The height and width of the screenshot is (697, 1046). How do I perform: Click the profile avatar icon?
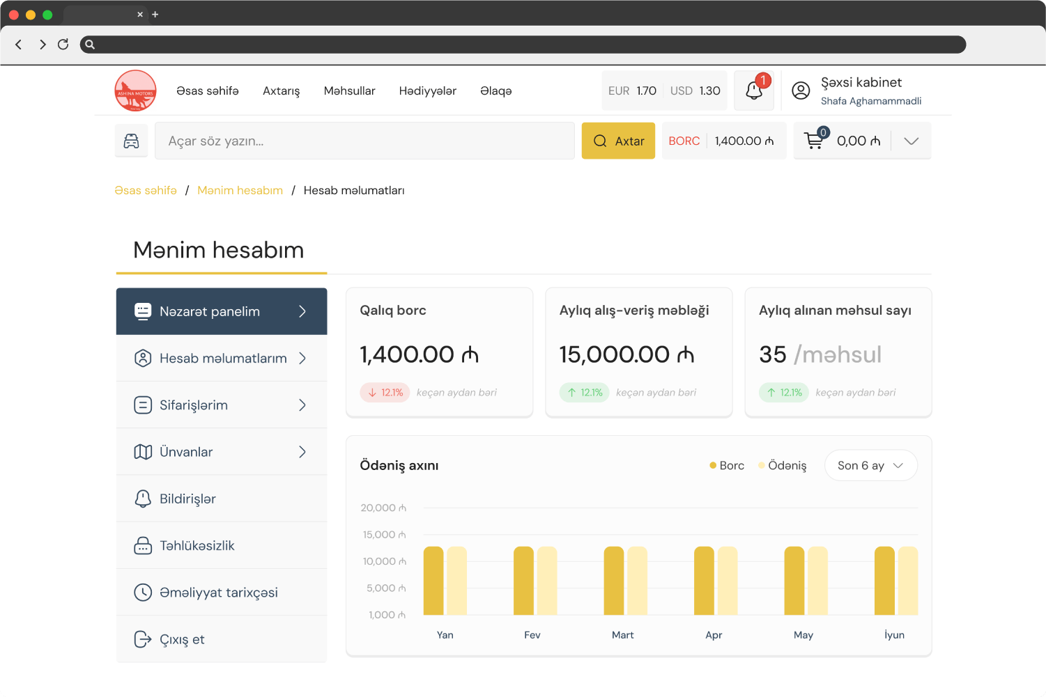coord(801,90)
